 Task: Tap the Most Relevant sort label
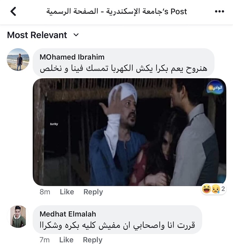coord(37,35)
